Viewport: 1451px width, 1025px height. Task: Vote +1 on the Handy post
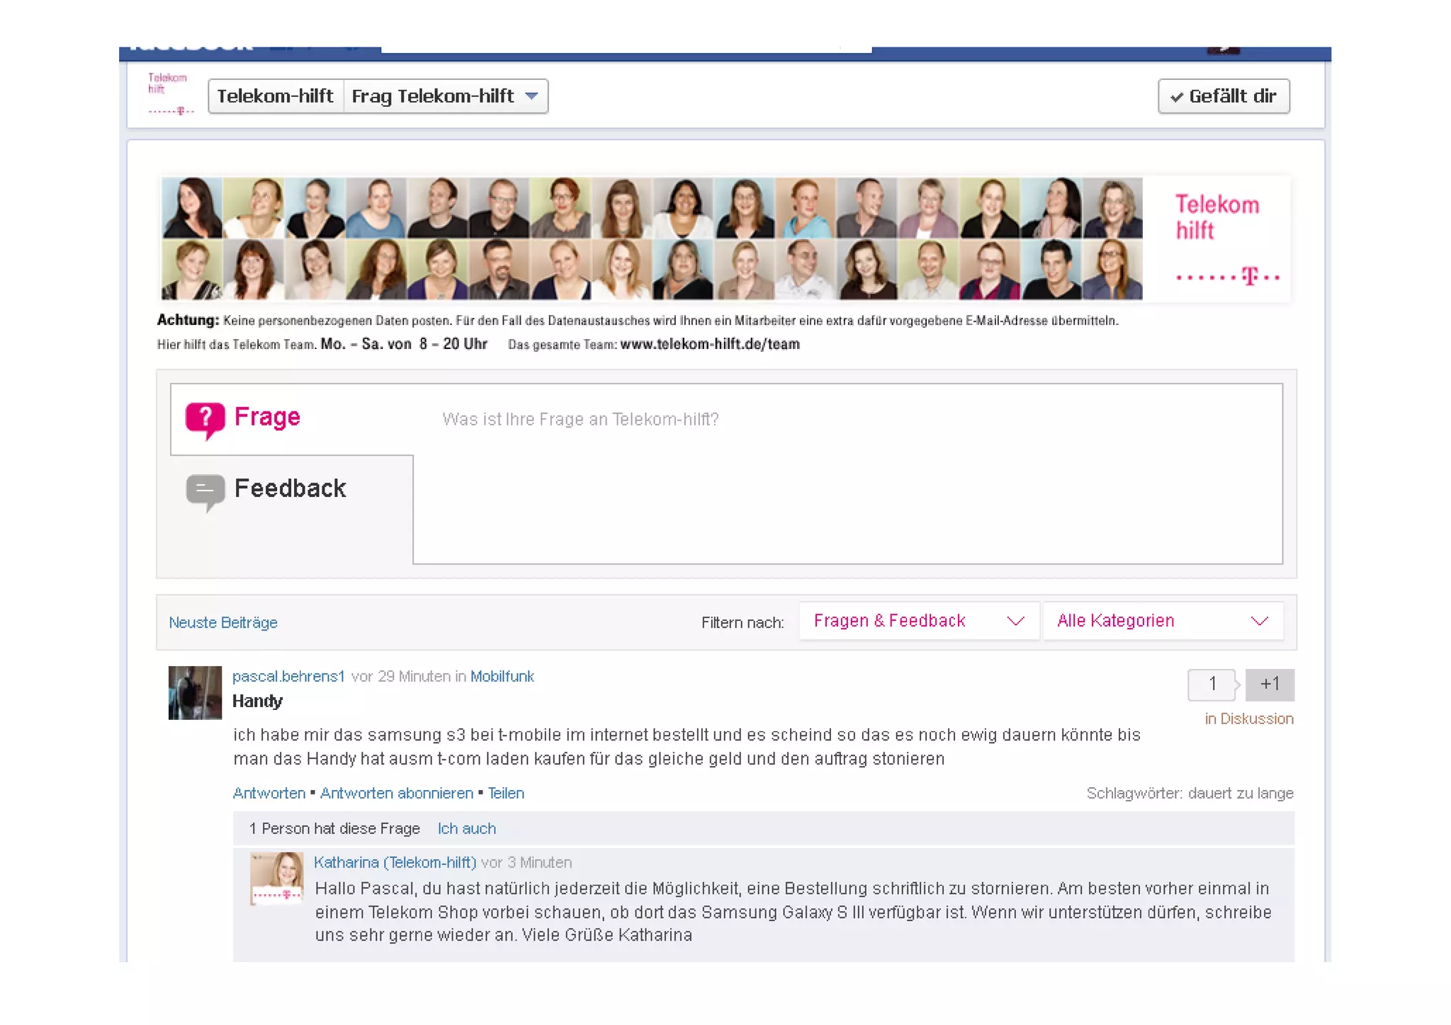1269,684
